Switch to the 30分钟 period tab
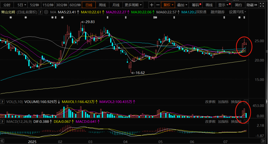268x144 pixels. click(x=62, y=5)
